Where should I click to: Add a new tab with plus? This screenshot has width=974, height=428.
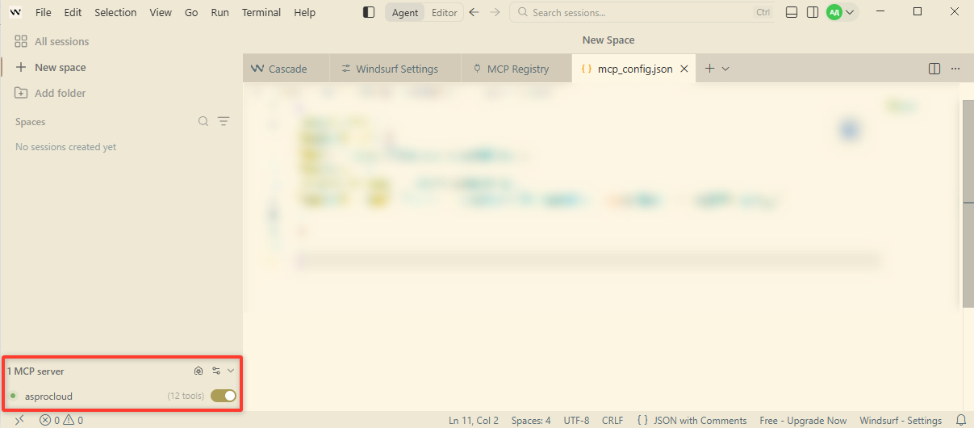[710, 69]
